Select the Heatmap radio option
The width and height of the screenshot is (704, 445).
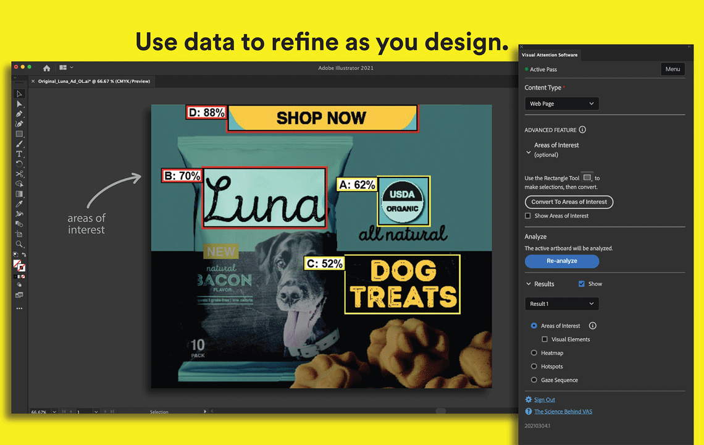tap(534, 353)
